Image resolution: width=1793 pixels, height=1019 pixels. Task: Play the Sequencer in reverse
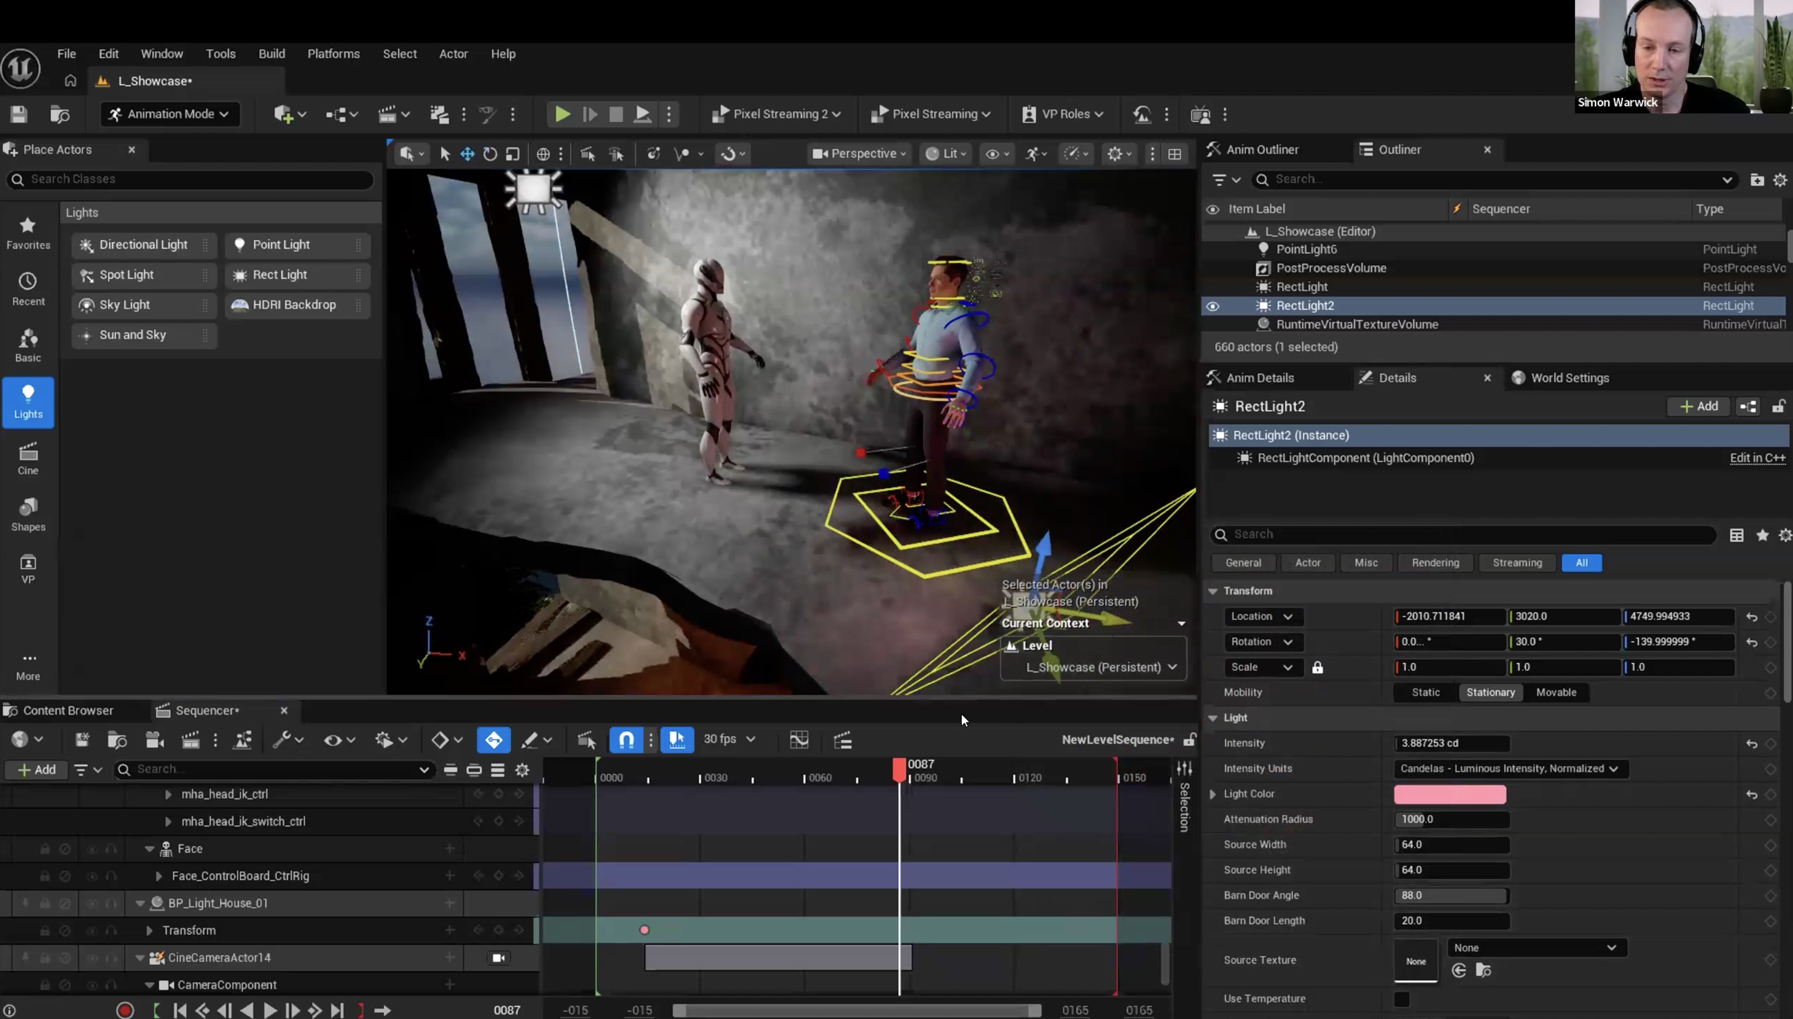(246, 1010)
